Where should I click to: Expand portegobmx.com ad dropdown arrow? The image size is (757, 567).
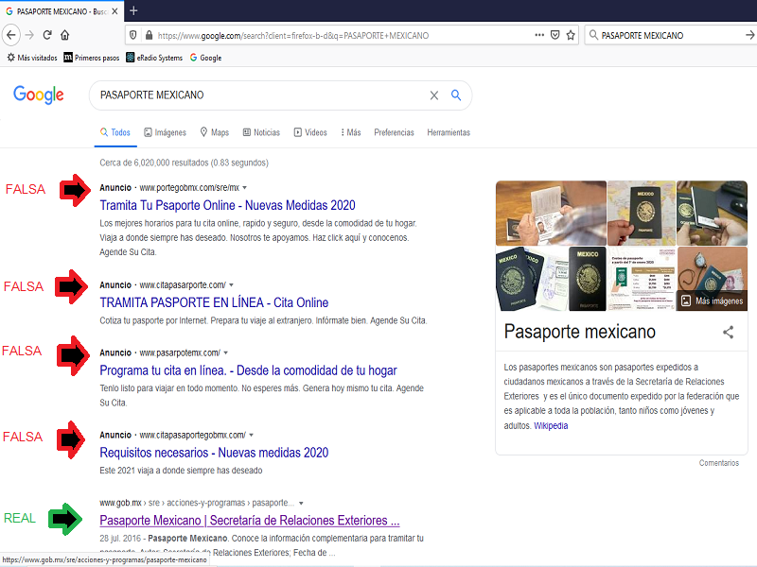point(245,188)
